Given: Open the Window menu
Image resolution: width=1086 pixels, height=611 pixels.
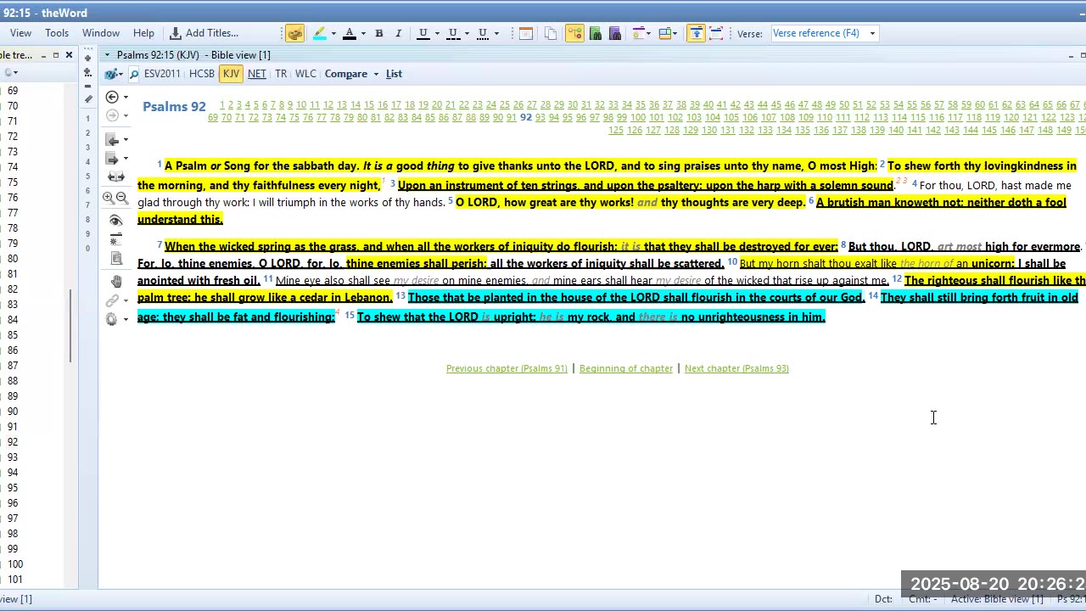Looking at the screenshot, I should coord(100,33).
